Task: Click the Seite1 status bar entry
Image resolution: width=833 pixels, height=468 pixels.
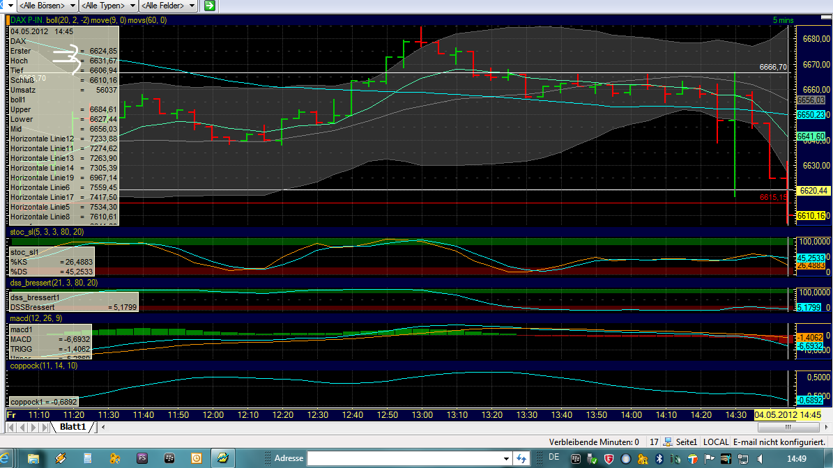Action: click(x=687, y=442)
